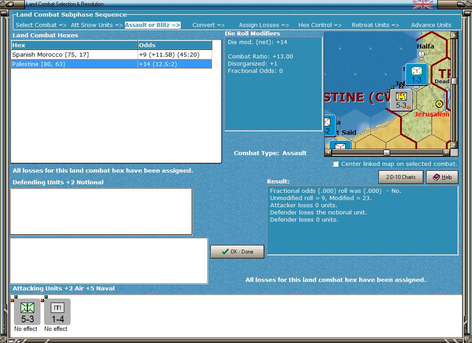Screen dimensions: 472x343
Task: Click the Haifa label on the map
Action: pyautogui.click(x=425, y=46)
